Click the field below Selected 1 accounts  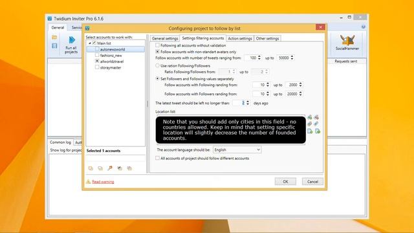116,158
